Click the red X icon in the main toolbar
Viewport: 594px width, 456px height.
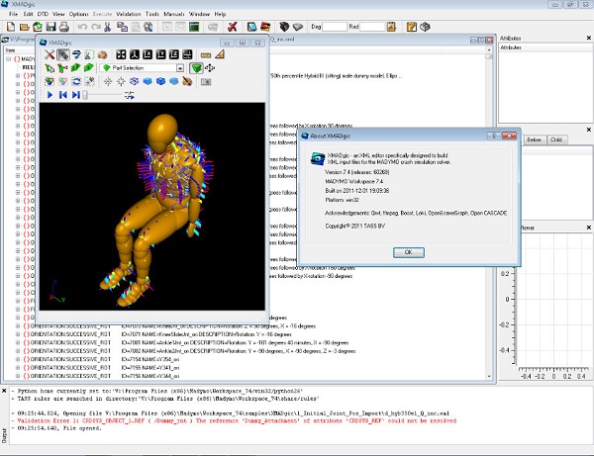click(x=233, y=27)
